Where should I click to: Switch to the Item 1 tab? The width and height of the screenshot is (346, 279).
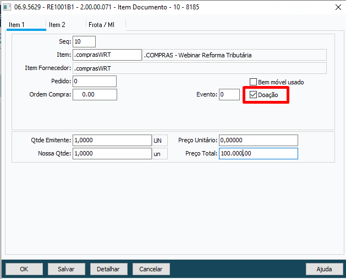pyautogui.click(x=26, y=25)
